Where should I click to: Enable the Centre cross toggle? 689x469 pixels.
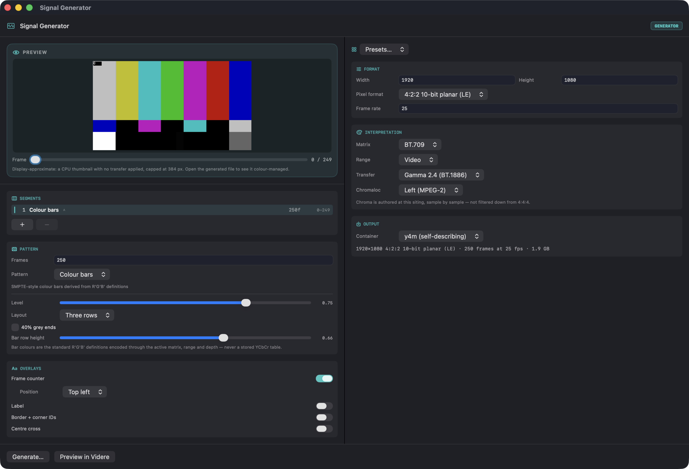pyautogui.click(x=324, y=429)
